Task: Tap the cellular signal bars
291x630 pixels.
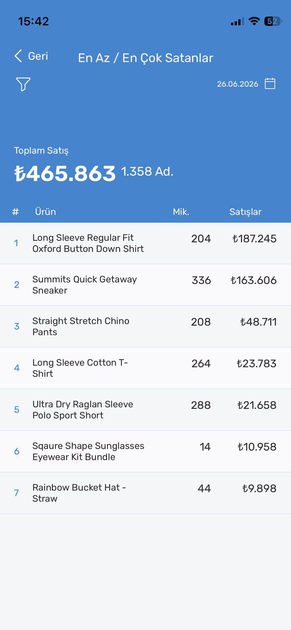Action: click(x=237, y=21)
